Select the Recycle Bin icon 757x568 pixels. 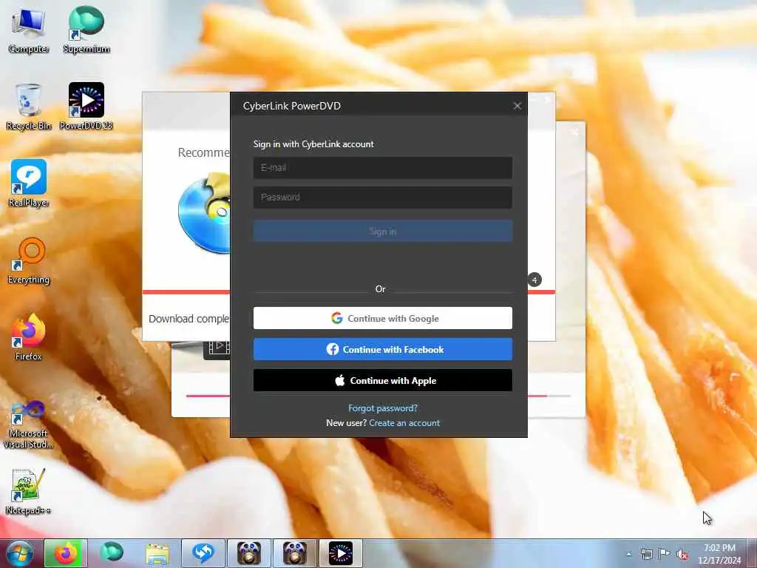(28, 106)
